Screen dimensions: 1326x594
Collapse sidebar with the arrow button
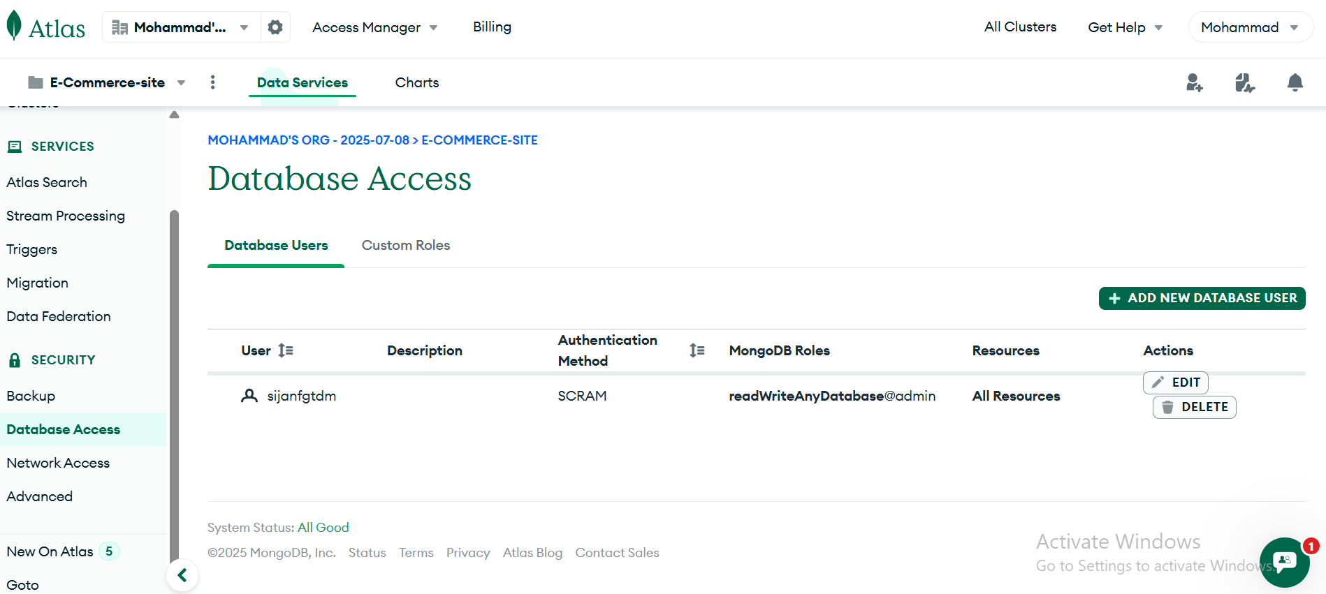click(x=182, y=575)
